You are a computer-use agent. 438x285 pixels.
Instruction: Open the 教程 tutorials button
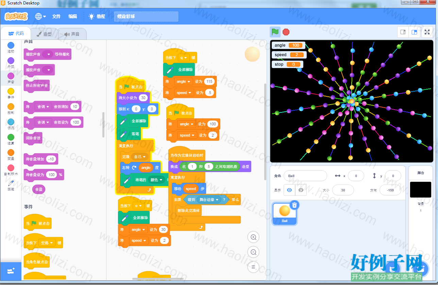point(97,16)
